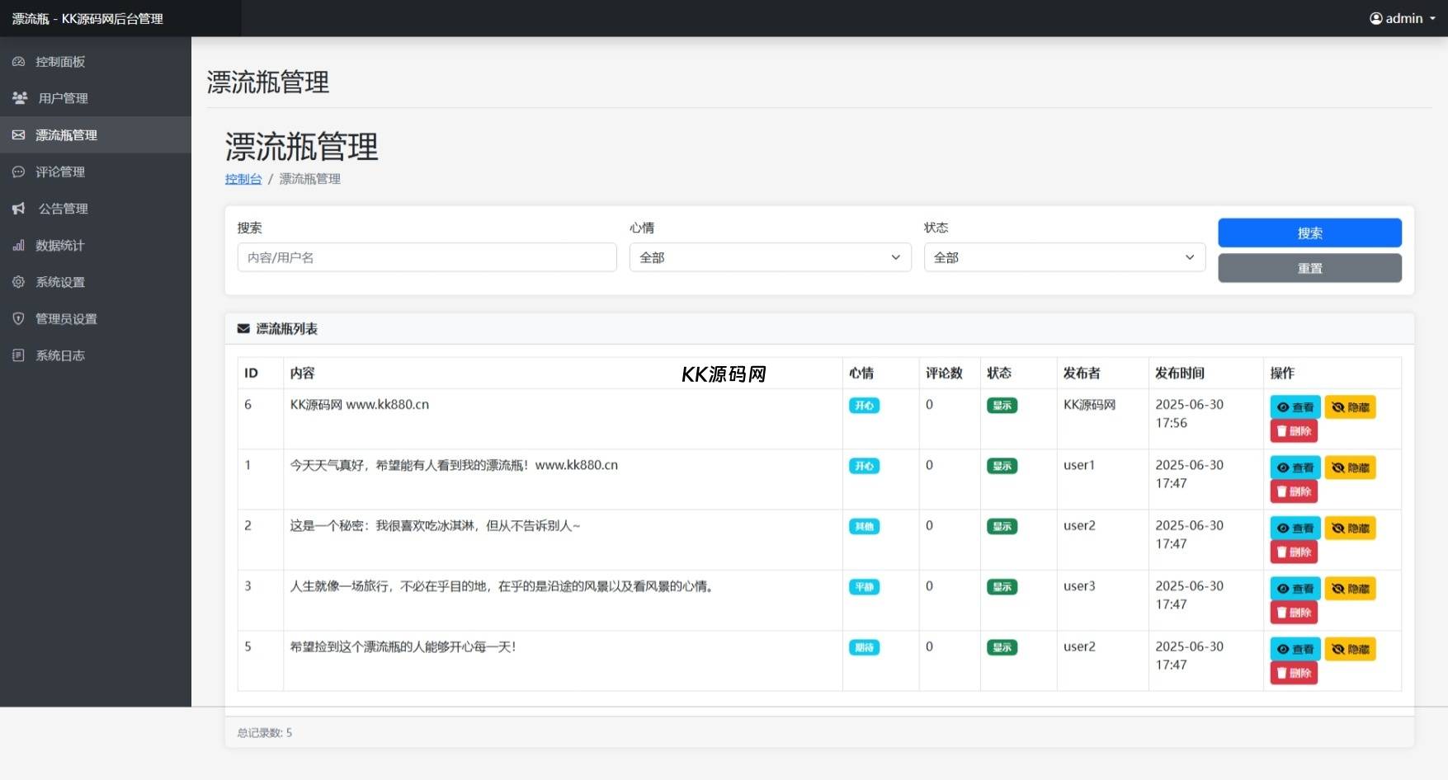Go to 评论管理 in the sidebar
Screen dimensions: 1448x780
95,172
